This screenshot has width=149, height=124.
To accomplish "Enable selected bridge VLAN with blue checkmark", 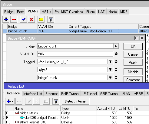I will pos(23,19).
